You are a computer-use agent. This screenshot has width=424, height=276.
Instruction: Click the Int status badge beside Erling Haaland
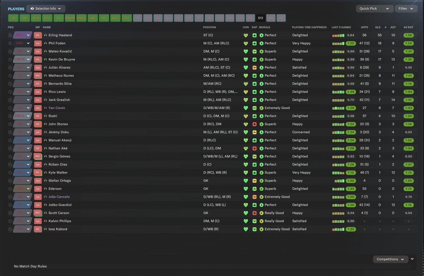[x=38, y=35]
